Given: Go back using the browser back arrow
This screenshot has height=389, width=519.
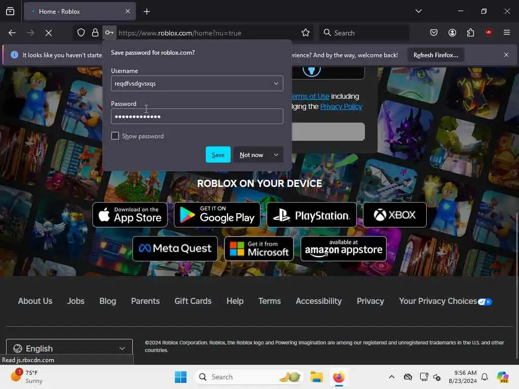Looking at the screenshot, I should point(12,33).
